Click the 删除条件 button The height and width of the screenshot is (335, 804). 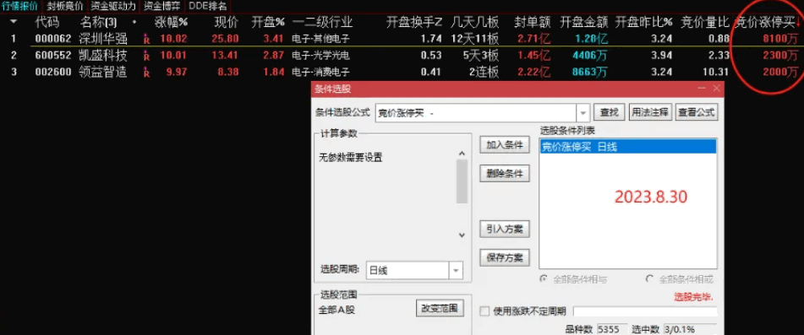[x=505, y=174]
